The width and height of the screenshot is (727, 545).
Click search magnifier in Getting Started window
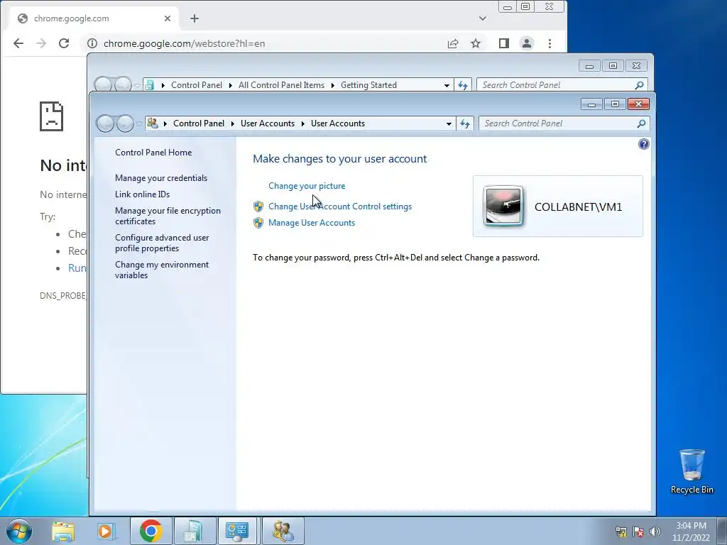pyautogui.click(x=640, y=85)
